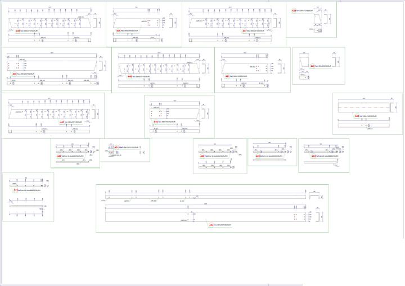The height and width of the screenshot is (286, 405).
Task: Select the red part number label 451
Action: [116, 147]
